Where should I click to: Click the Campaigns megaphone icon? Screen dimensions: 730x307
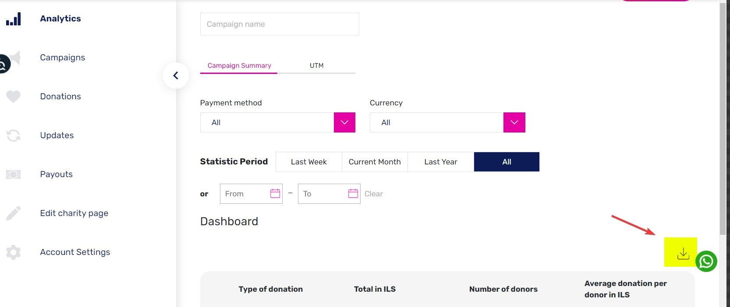[16, 58]
